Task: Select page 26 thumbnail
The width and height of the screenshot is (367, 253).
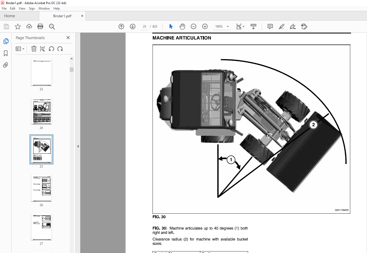Action: (41, 188)
